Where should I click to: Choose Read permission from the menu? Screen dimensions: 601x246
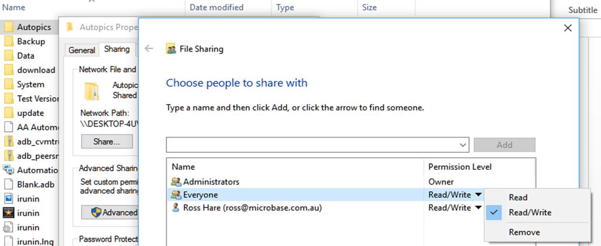tap(518, 197)
